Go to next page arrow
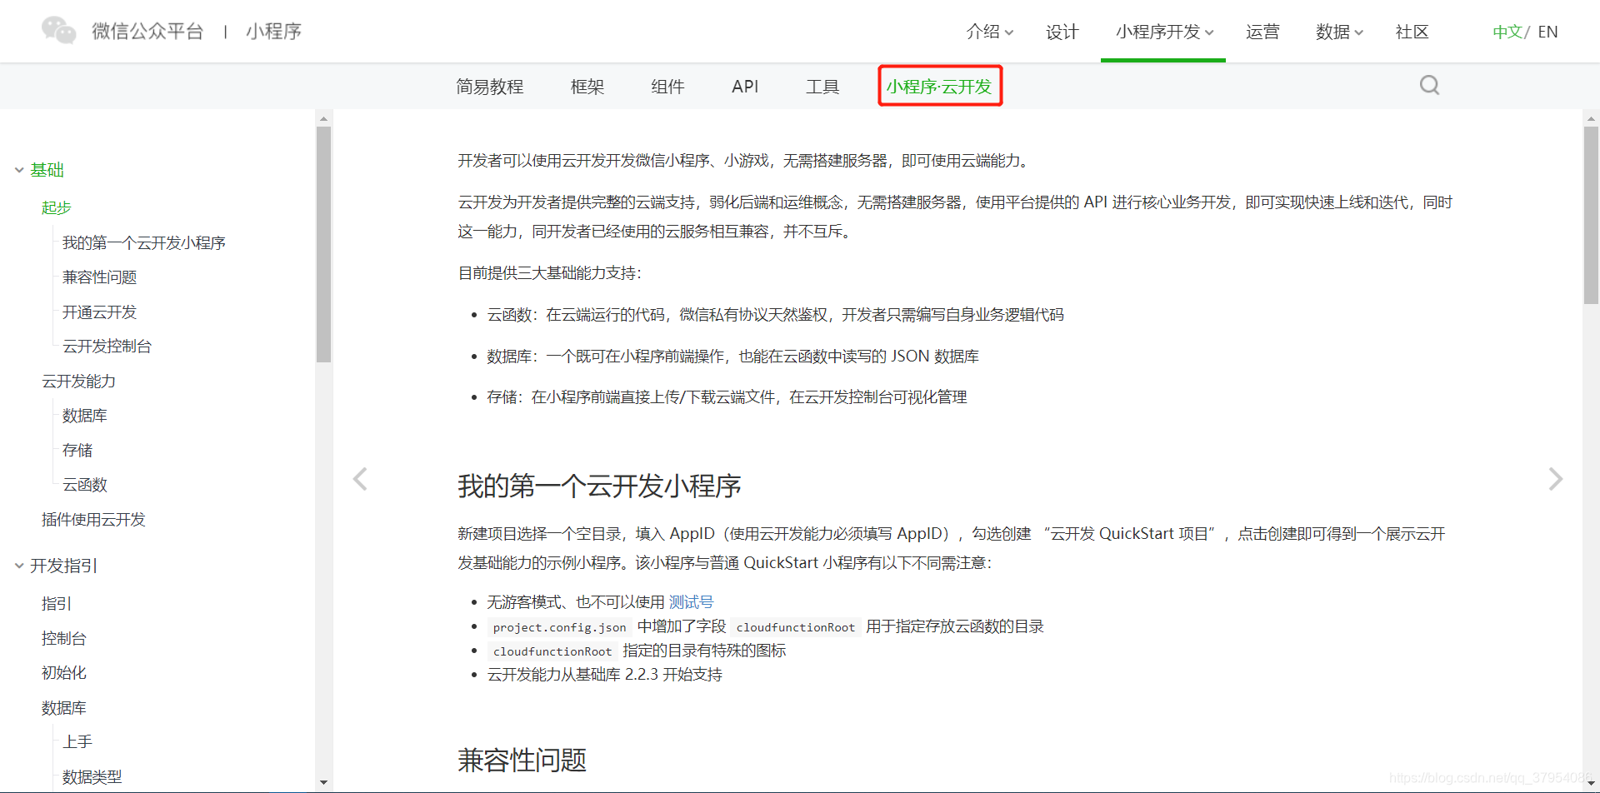This screenshot has width=1600, height=793. [1555, 479]
